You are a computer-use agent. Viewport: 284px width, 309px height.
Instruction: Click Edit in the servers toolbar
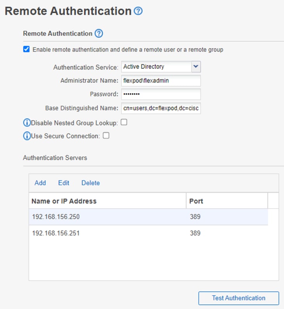[64, 183]
